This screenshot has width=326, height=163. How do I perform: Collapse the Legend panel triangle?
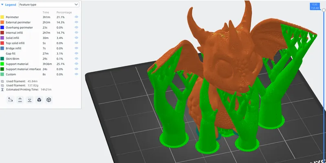coord(2,4)
